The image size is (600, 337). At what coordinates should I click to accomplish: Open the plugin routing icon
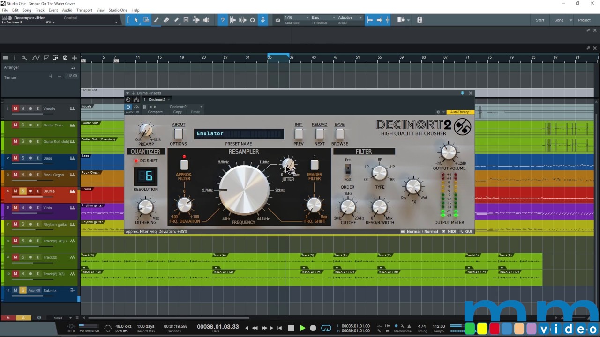[x=136, y=100]
